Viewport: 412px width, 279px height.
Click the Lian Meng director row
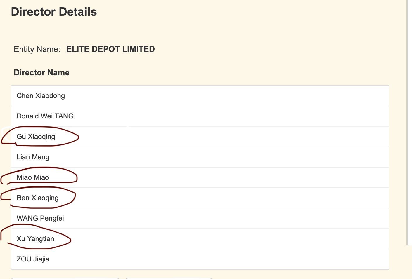coord(200,157)
